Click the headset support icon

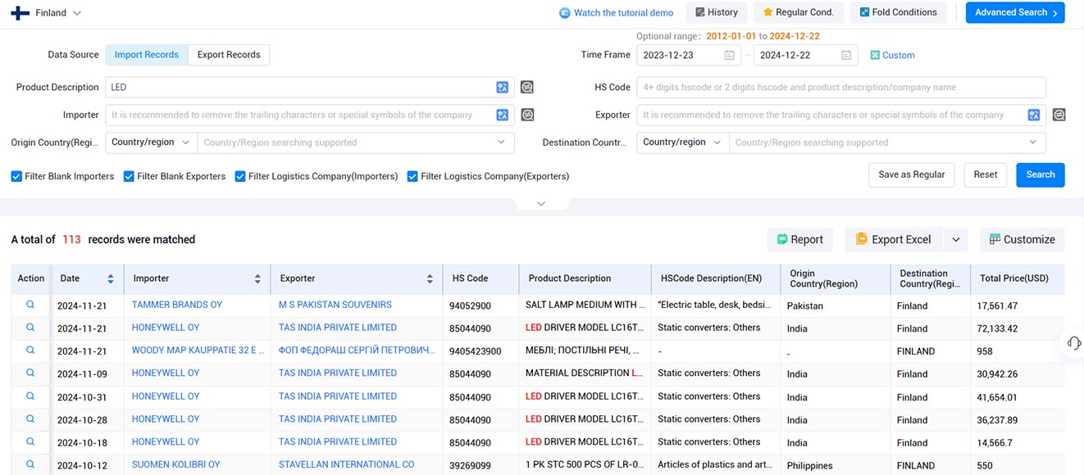[x=1074, y=343]
